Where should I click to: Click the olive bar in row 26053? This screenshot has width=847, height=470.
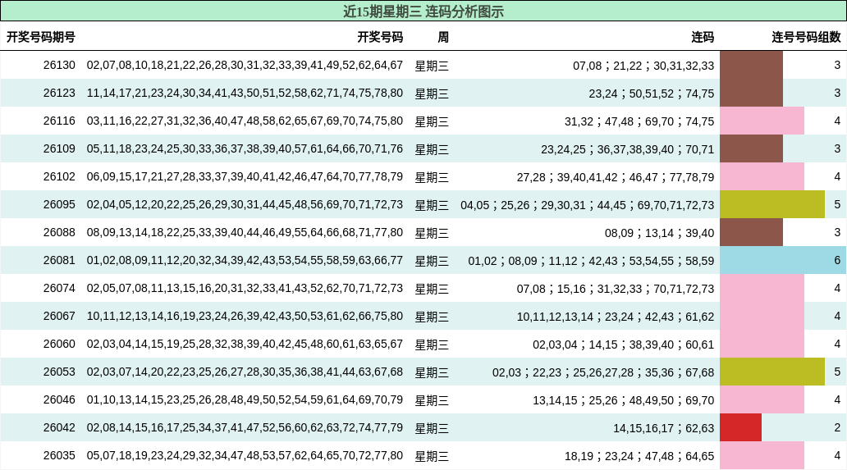click(x=772, y=372)
